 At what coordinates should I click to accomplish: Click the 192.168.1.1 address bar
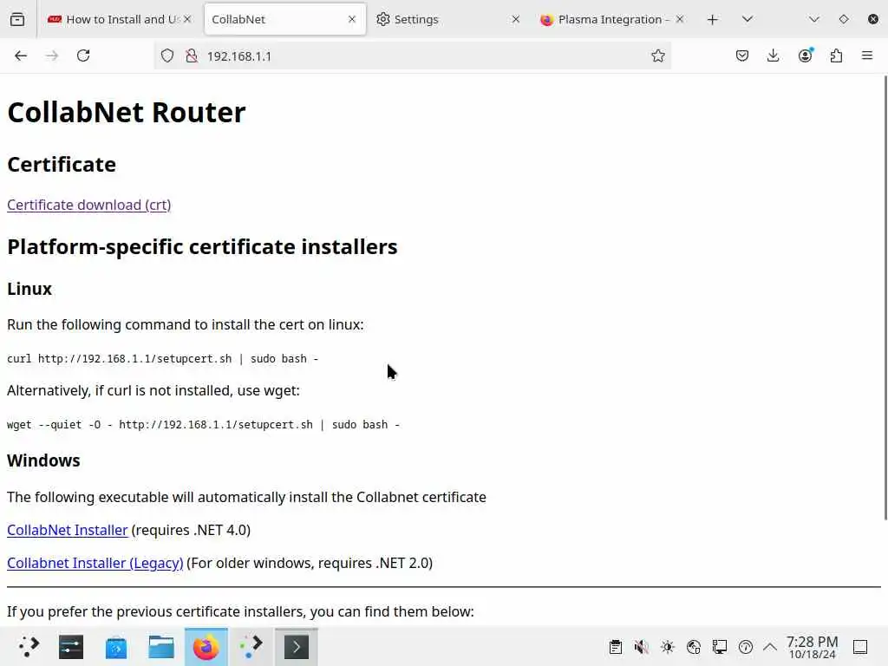point(413,55)
